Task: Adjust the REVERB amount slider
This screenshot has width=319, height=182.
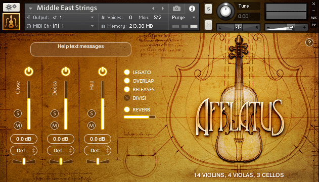Action: 140,117
